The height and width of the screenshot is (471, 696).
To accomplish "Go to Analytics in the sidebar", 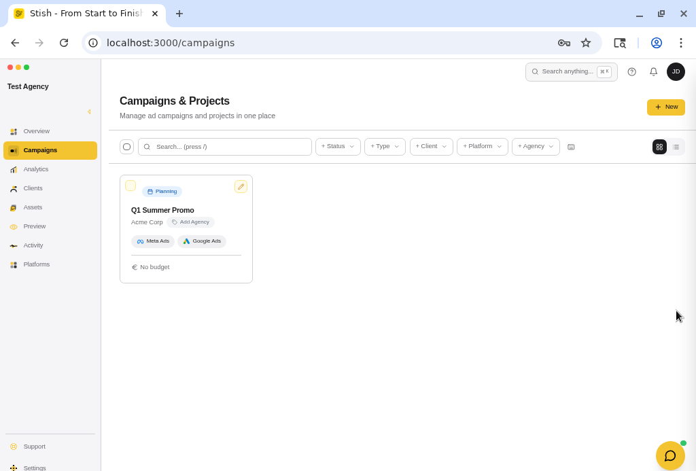I will tap(36, 169).
